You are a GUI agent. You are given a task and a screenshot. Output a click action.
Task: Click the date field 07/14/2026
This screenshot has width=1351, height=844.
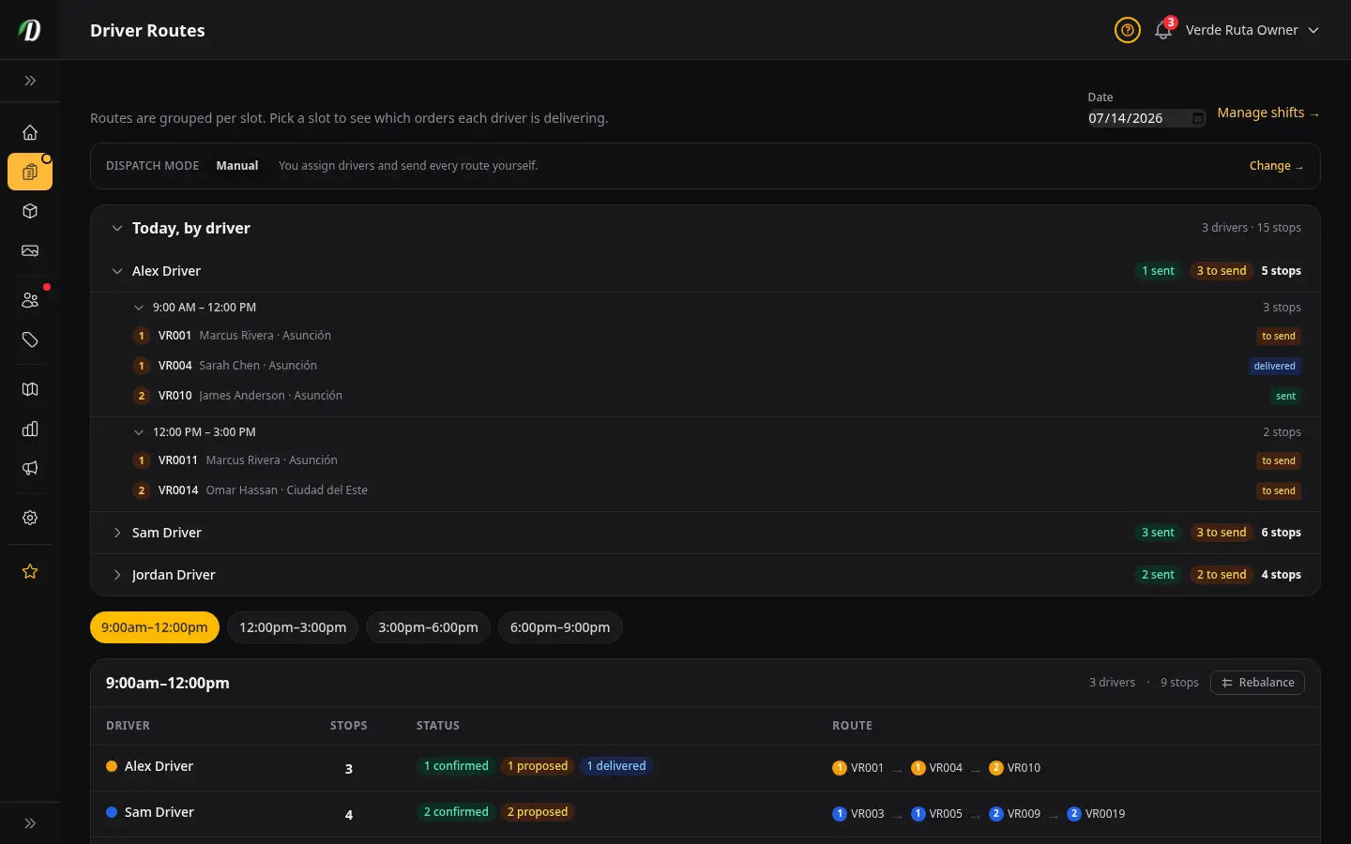pos(1146,118)
